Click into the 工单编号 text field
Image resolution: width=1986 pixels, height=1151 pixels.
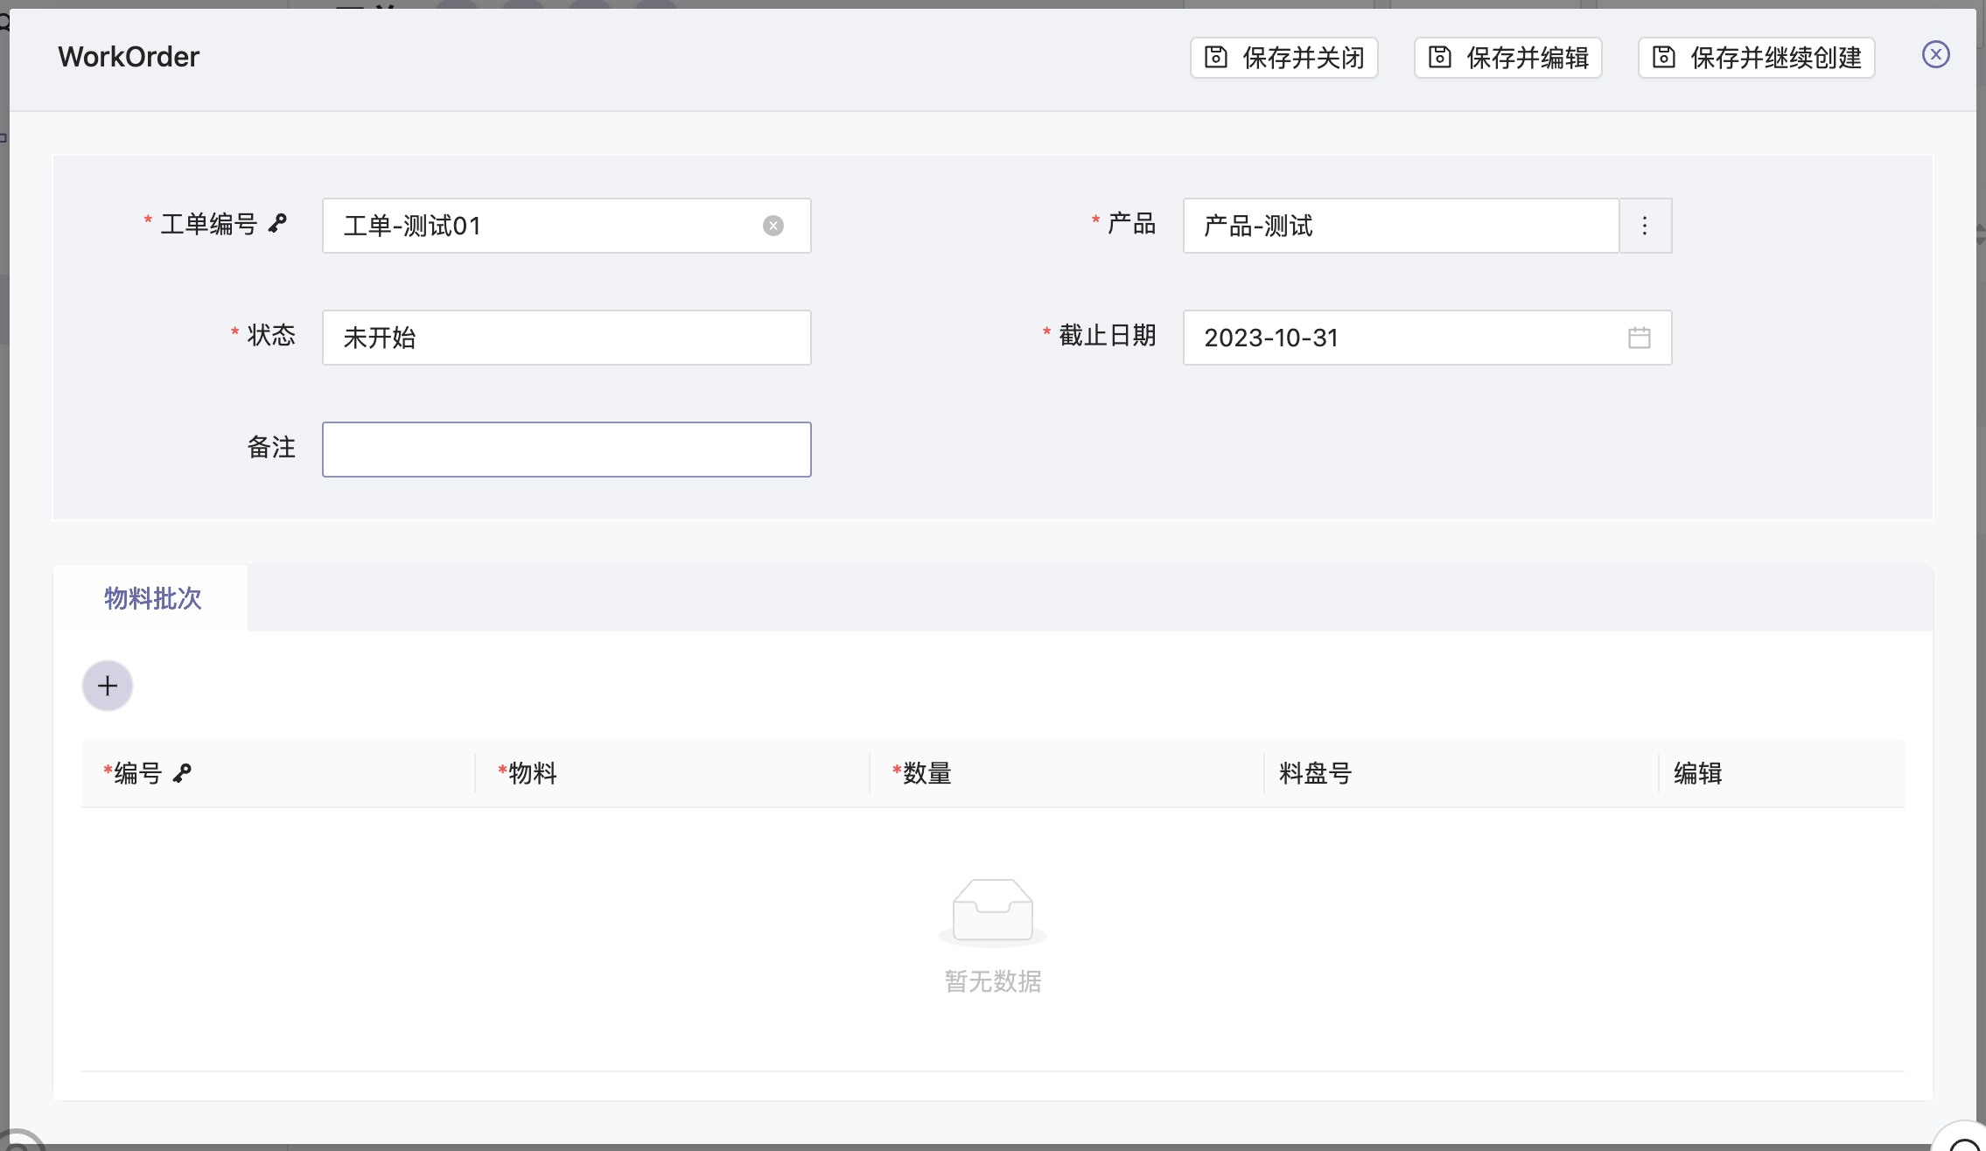(542, 226)
